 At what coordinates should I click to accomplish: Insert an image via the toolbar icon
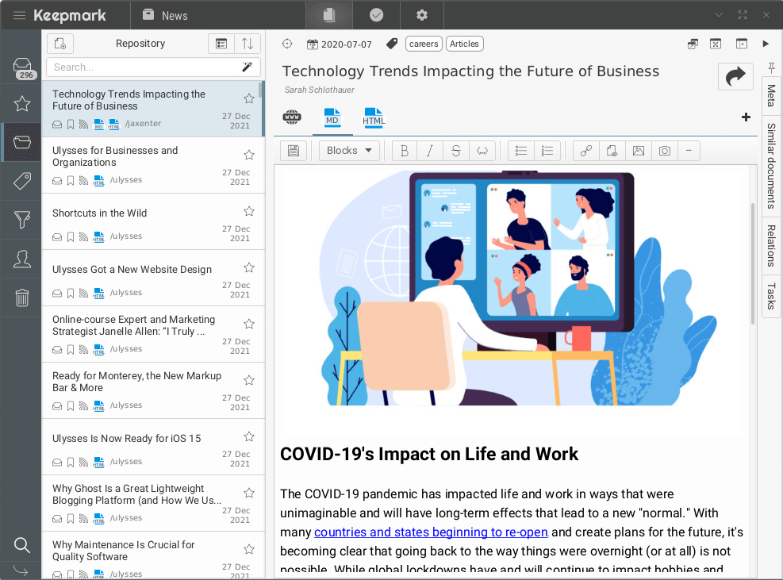point(637,151)
